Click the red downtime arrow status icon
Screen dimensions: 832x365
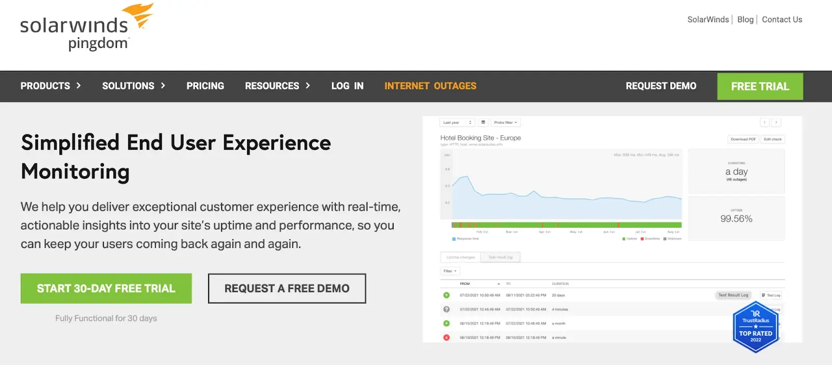tap(446, 337)
